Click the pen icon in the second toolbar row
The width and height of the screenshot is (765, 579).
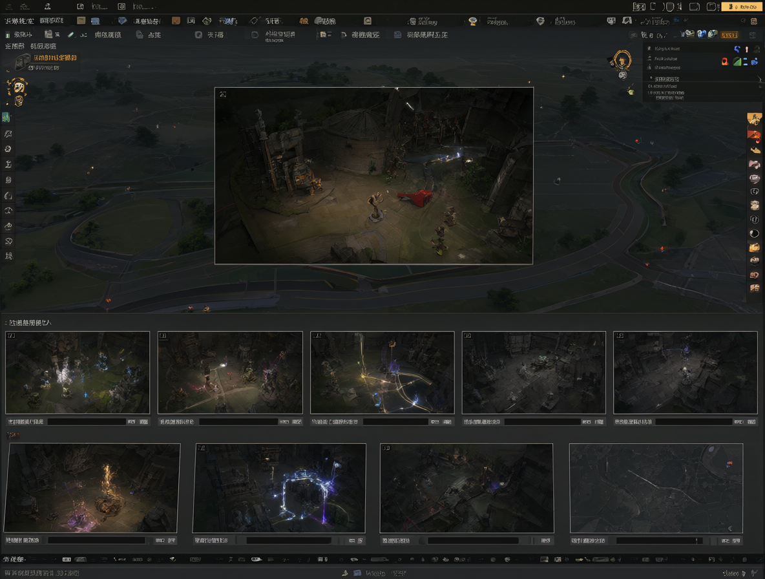254,21
